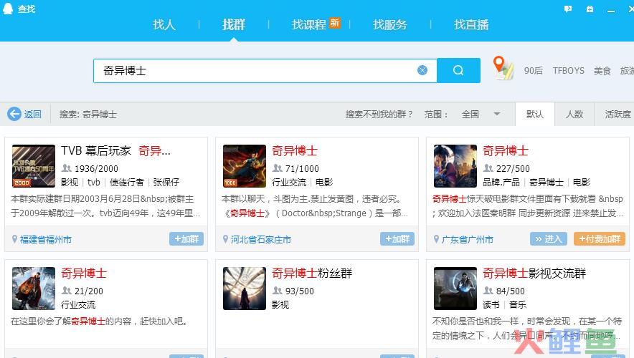The image size is (634, 358).
Task: Click the 河北省石家庄市 location link
Action: pyautogui.click(x=261, y=239)
